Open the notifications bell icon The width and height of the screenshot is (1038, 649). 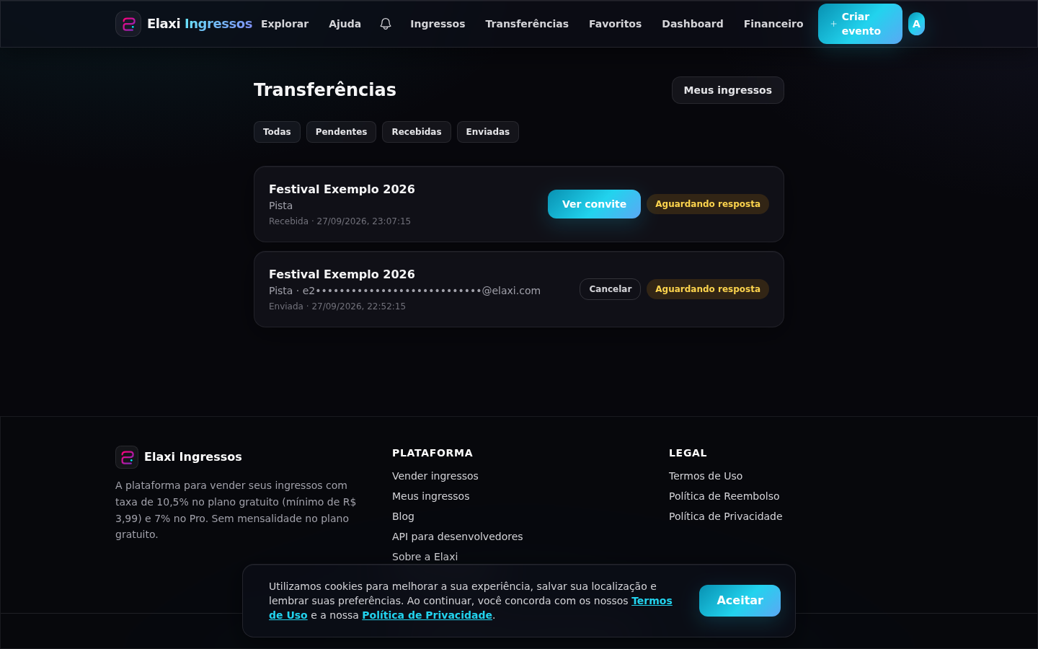click(386, 24)
